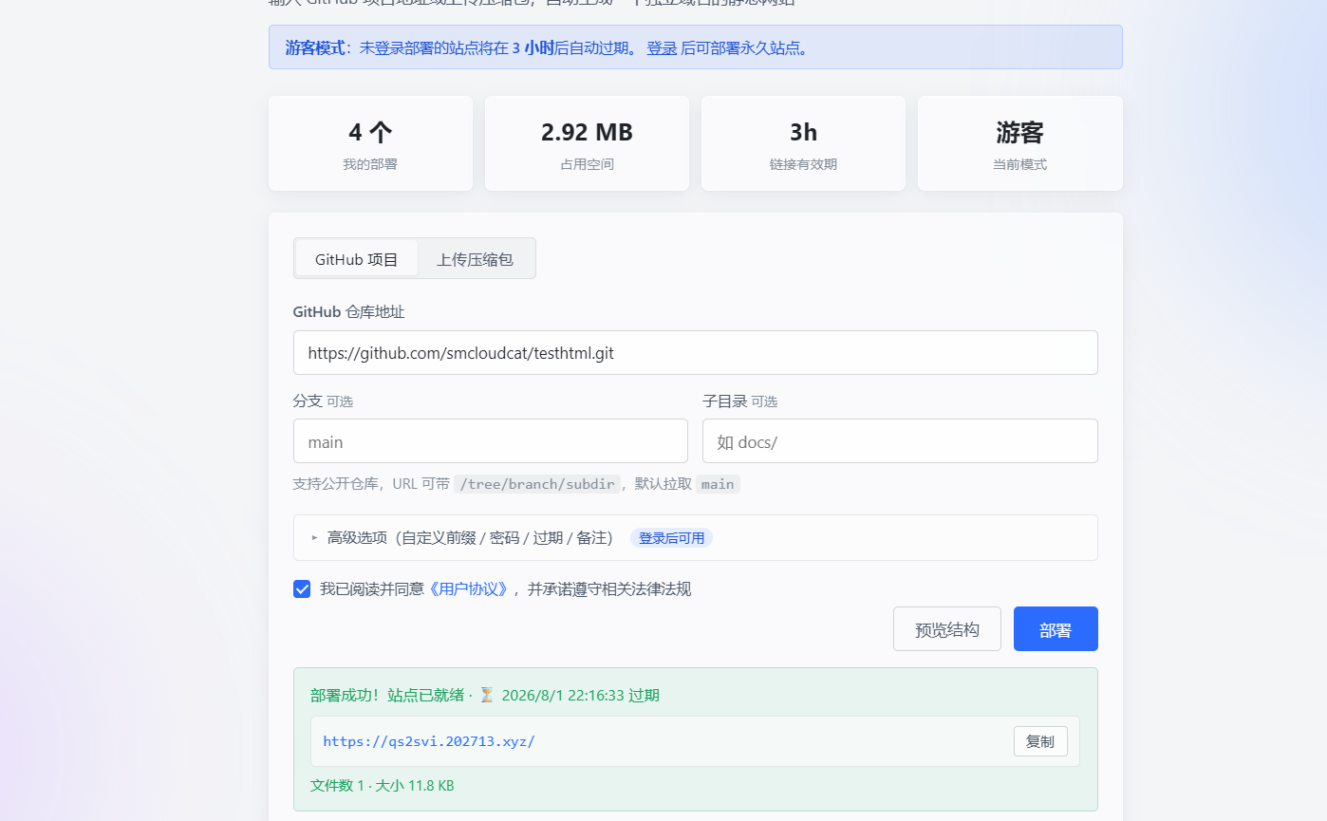Open the 《用户协议》 link
Image resolution: width=1327 pixels, height=821 pixels.
(469, 589)
